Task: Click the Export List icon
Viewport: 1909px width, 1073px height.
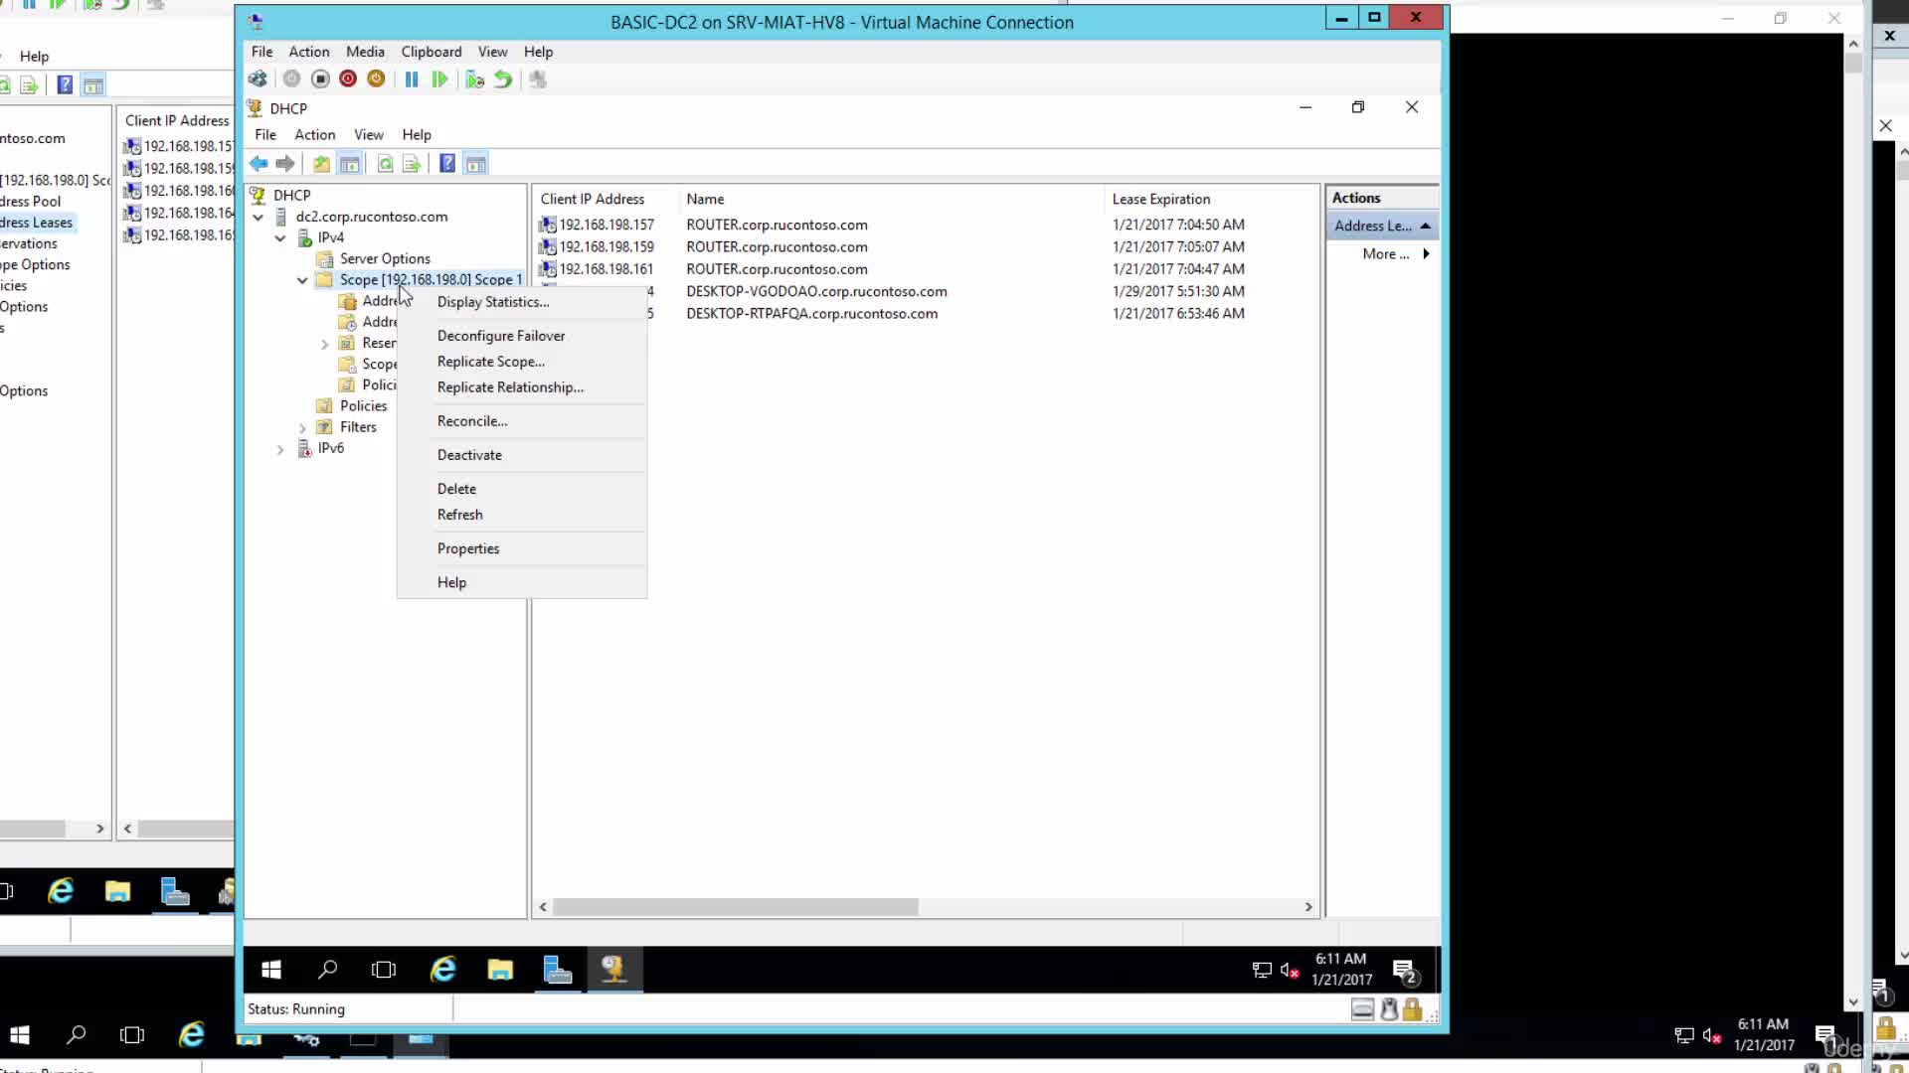Action: (x=412, y=164)
